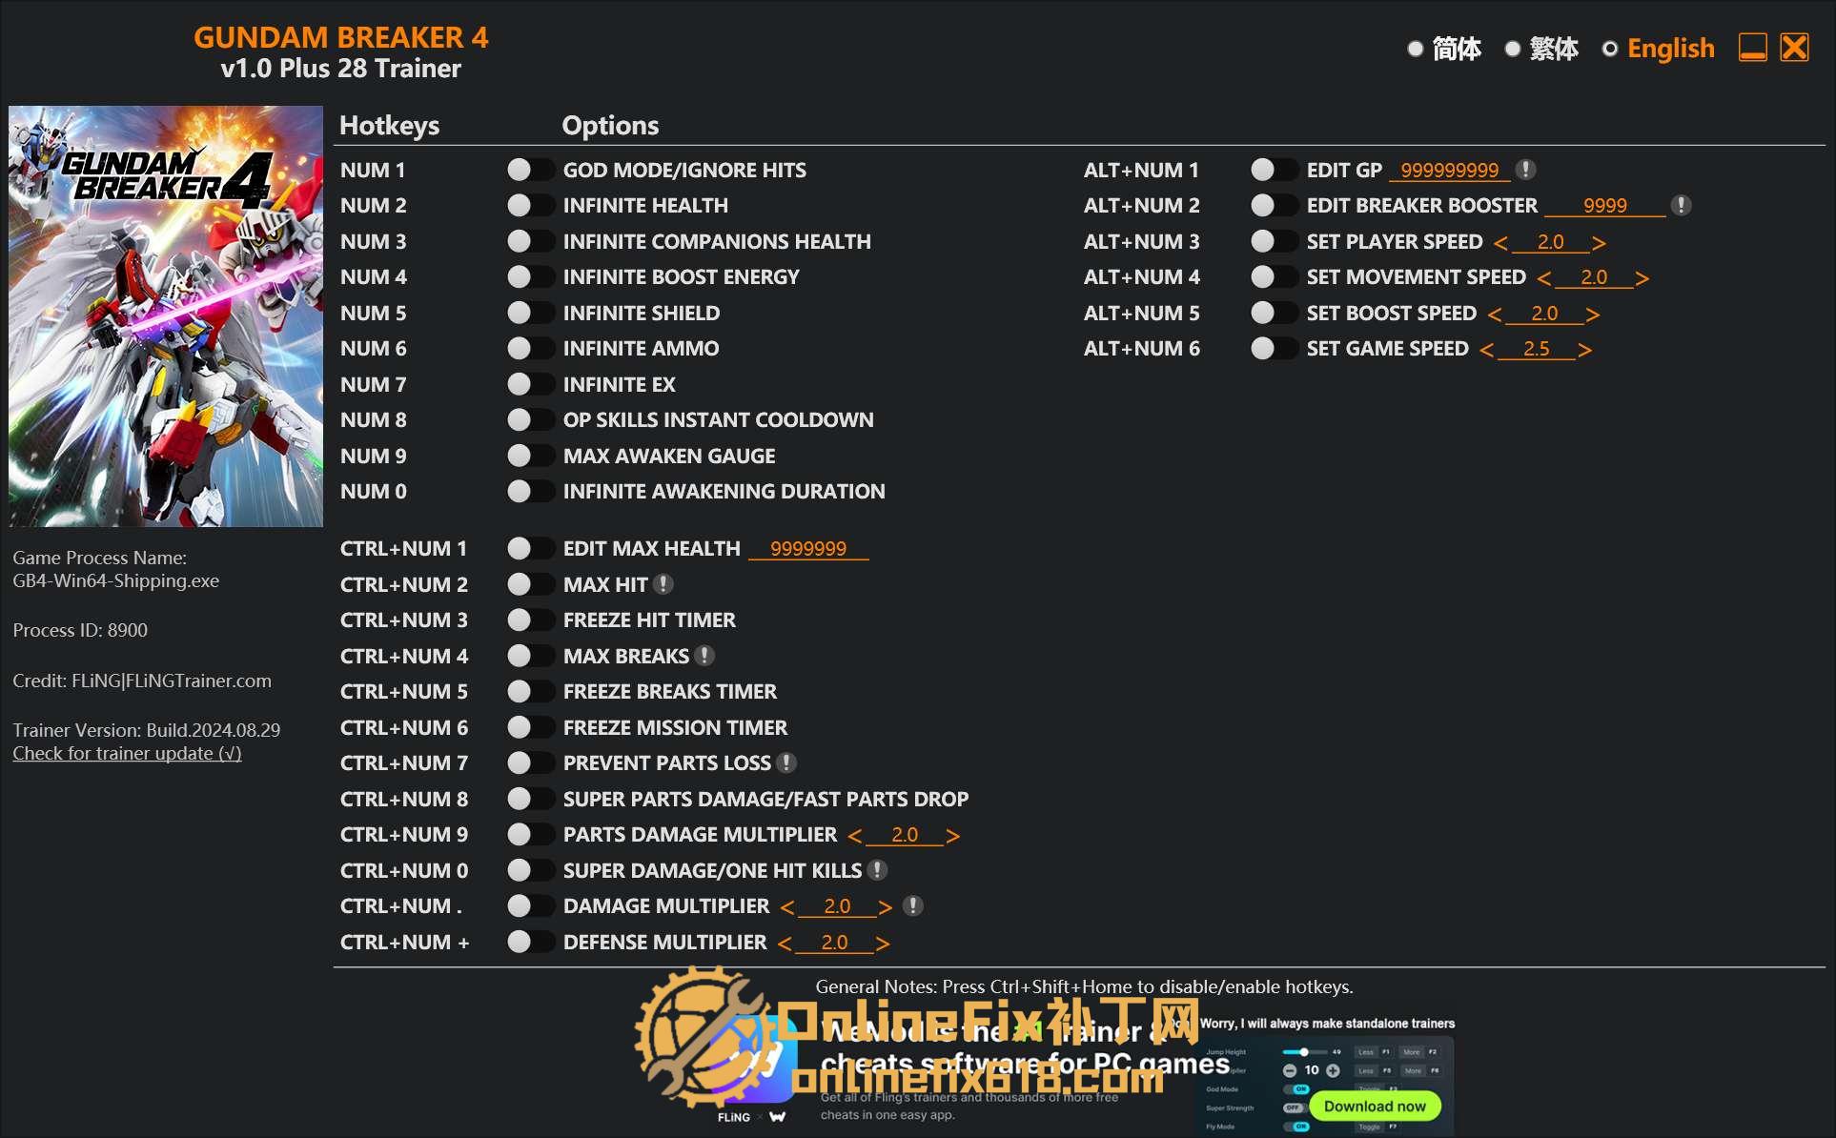1836x1138 pixels.
Task: Turn on FREEZE MISSION TIMER switch
Action: [530, 727]
